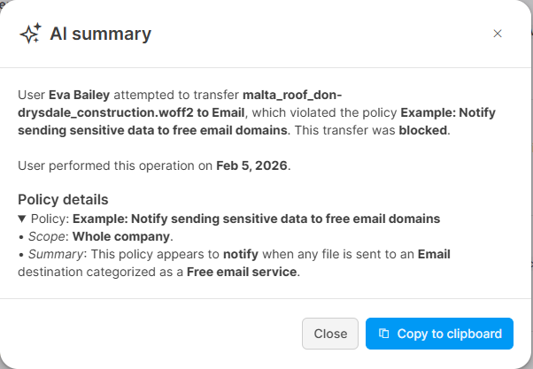The image size is (533, 369).
Task: Click the date Feb 5, 2026
Action: point(252,165)
